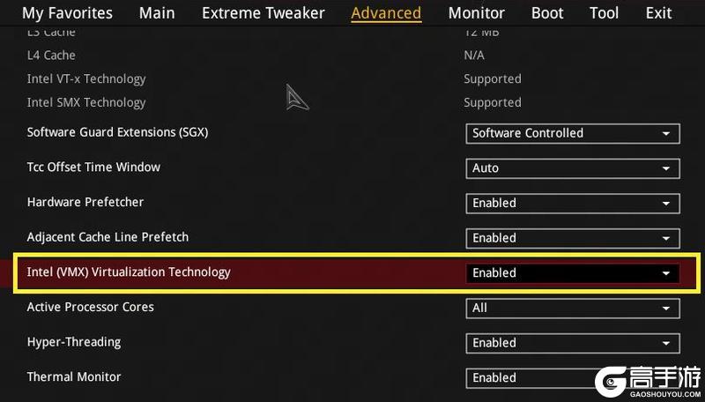Click the Active Processor Cores label

pyautogui.click(x=90, y=307)
